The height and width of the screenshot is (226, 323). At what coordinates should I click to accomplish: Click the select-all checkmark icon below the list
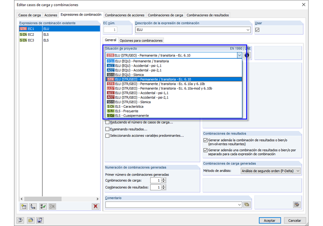[x=43, y=206]
